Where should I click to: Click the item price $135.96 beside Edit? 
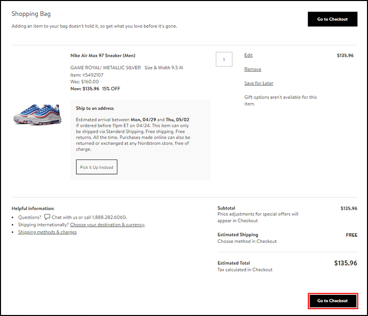(x=345, y=56)
